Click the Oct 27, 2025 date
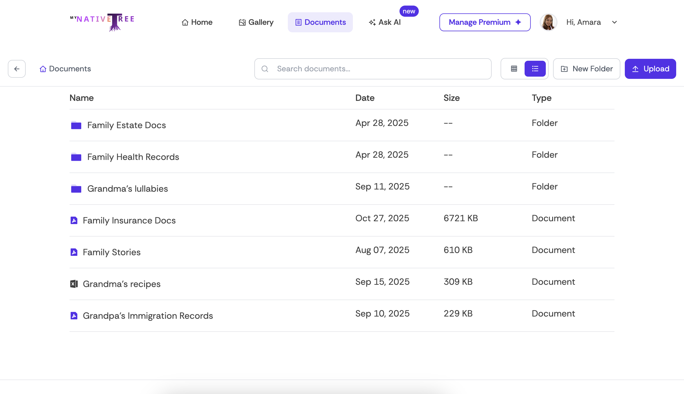Viewport: 684px width, 394px height. [x=382, y=218]
